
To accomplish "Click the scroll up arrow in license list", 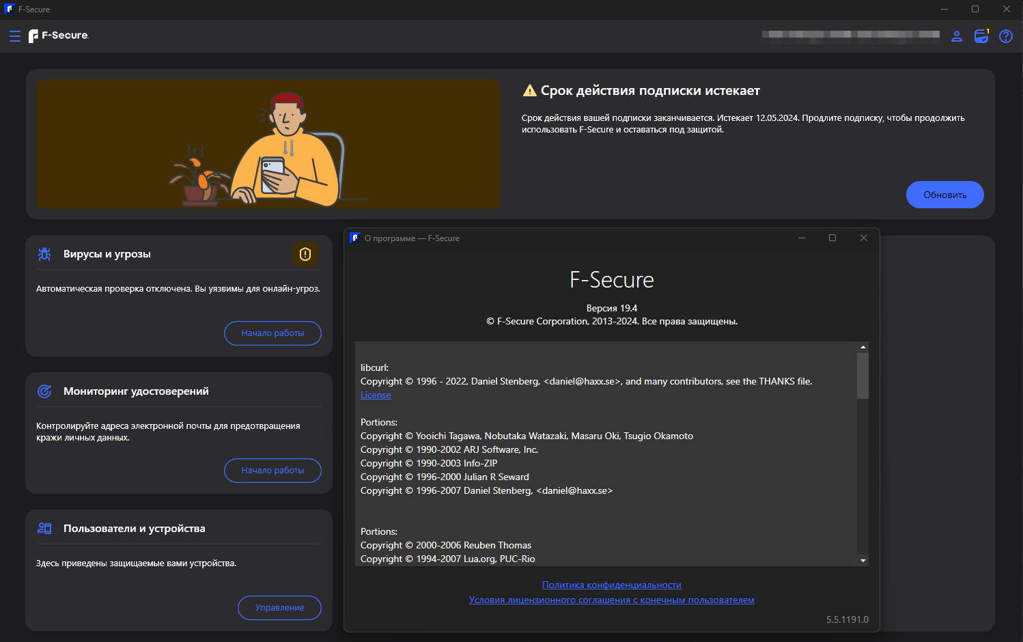I will point(863,347).
